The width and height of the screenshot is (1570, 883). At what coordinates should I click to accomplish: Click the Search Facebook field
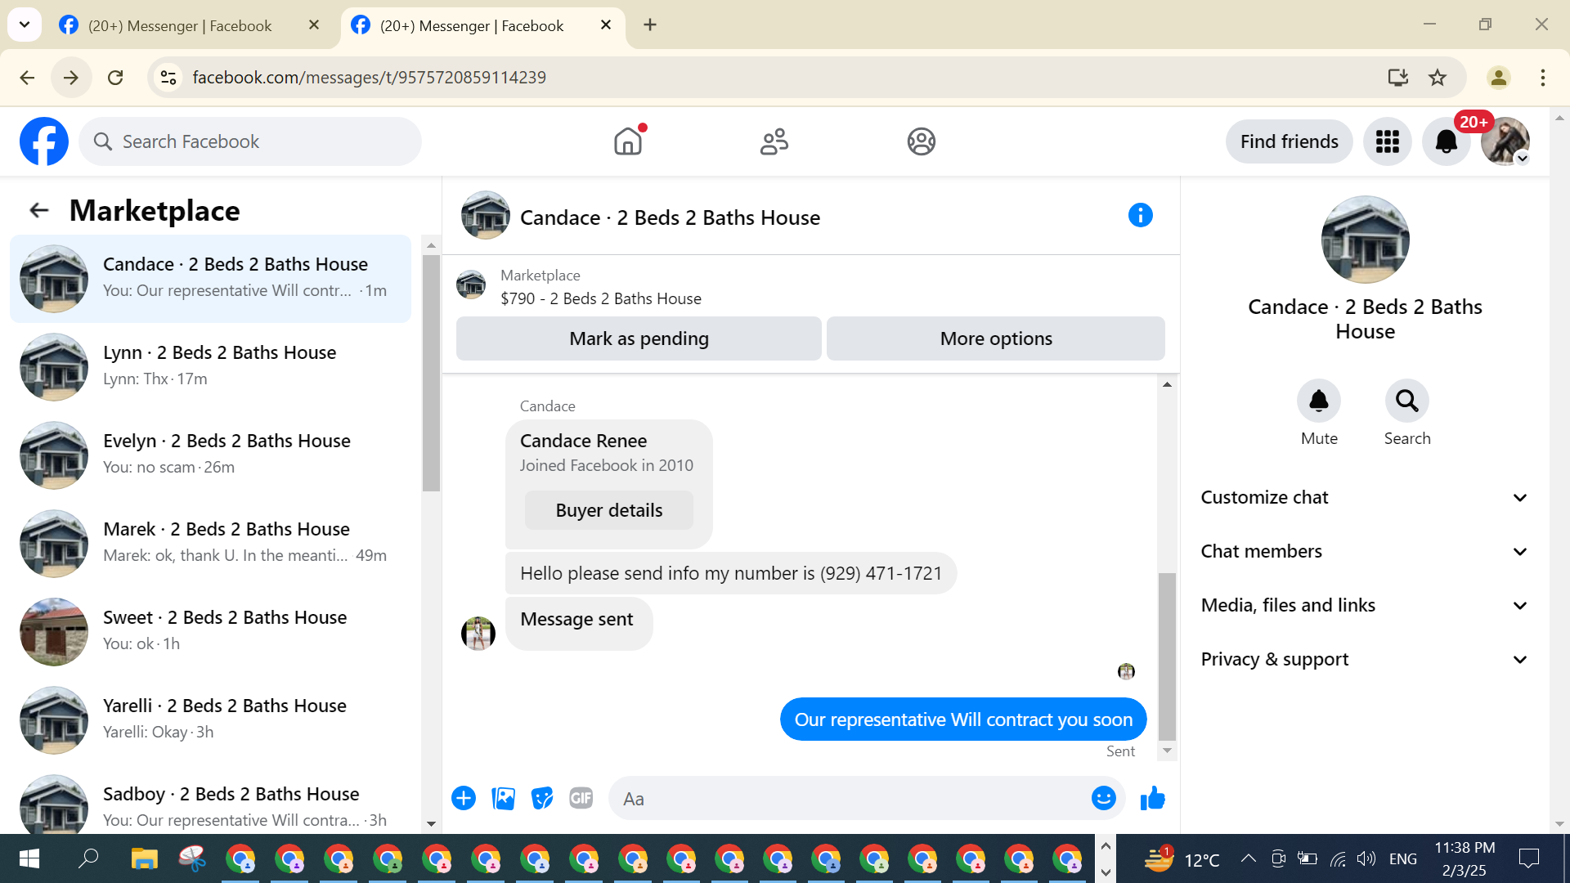pyautogui.click(x=250, y=141)
